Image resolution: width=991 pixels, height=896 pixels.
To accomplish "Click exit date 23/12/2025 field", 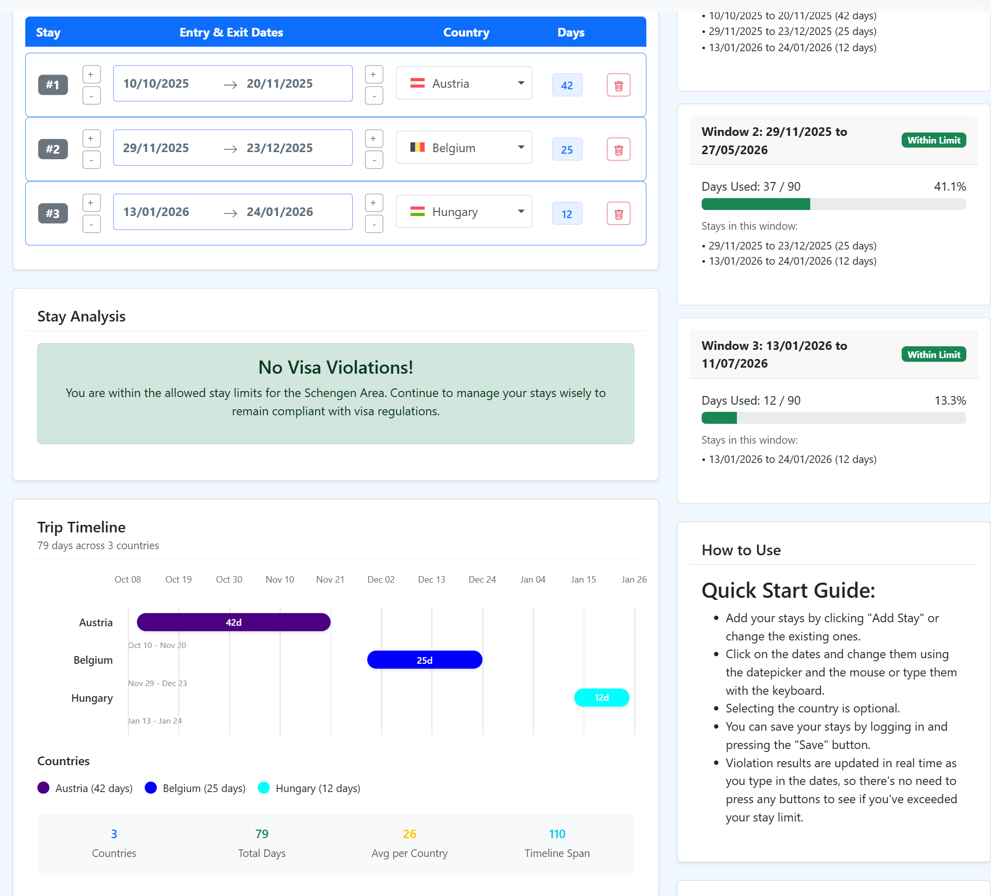I will [280, 148].
